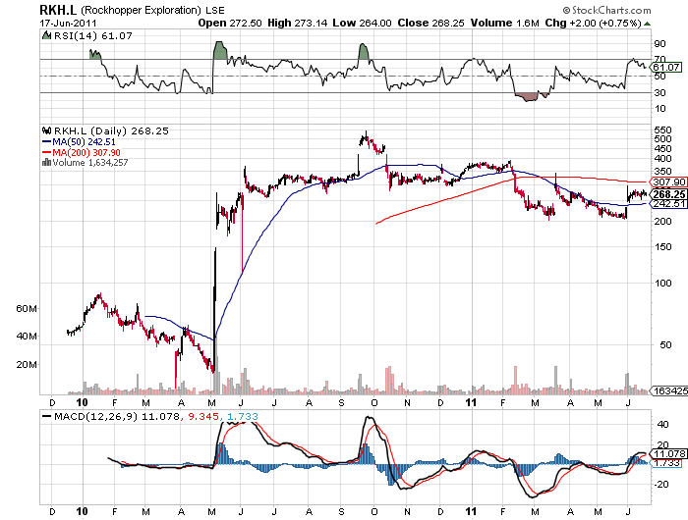The image size is (688, 520).
Task: Select the blue MA(50) legend line
Action: tap(46, 142)
